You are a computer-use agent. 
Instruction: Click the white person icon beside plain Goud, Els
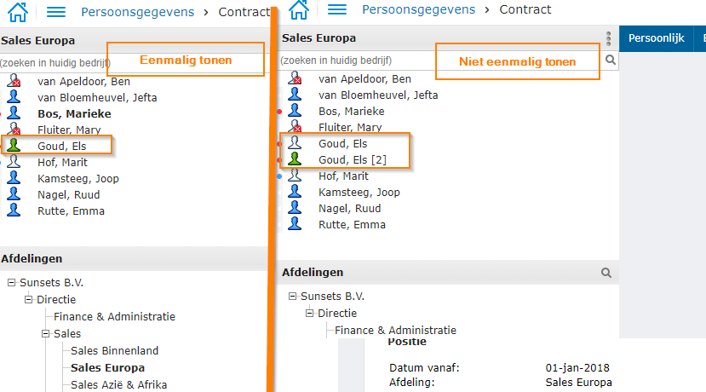tap(295, 143)
